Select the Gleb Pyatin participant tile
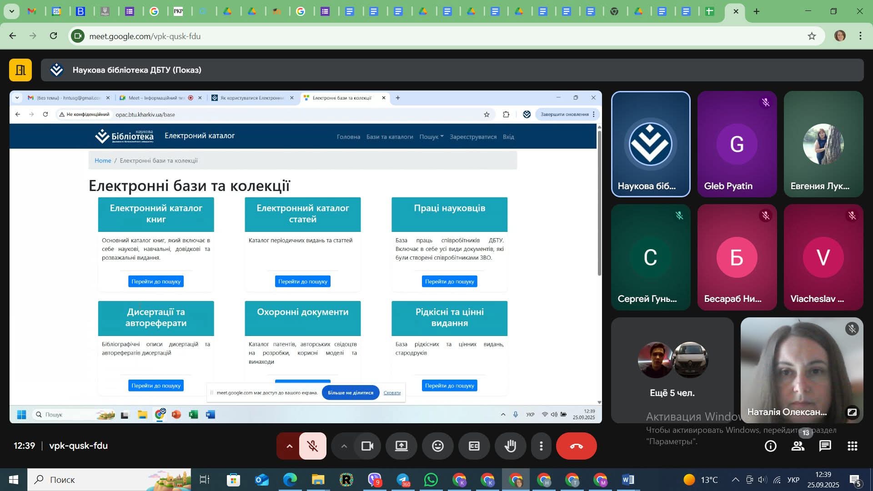873x491 pixels. (737, 144)
